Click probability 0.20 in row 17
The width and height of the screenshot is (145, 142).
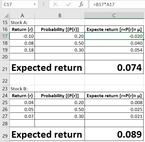point(60,36)
